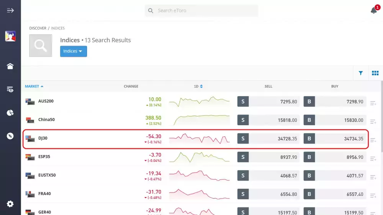The image size is (383, 215).
Task: Add FRA40 to watchlist icon
Action: pyautogui.click(x=373, y=196)
